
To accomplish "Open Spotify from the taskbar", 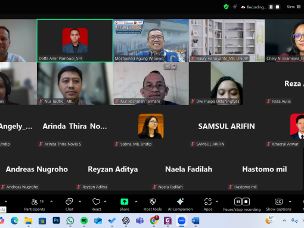I will point(84,220).
